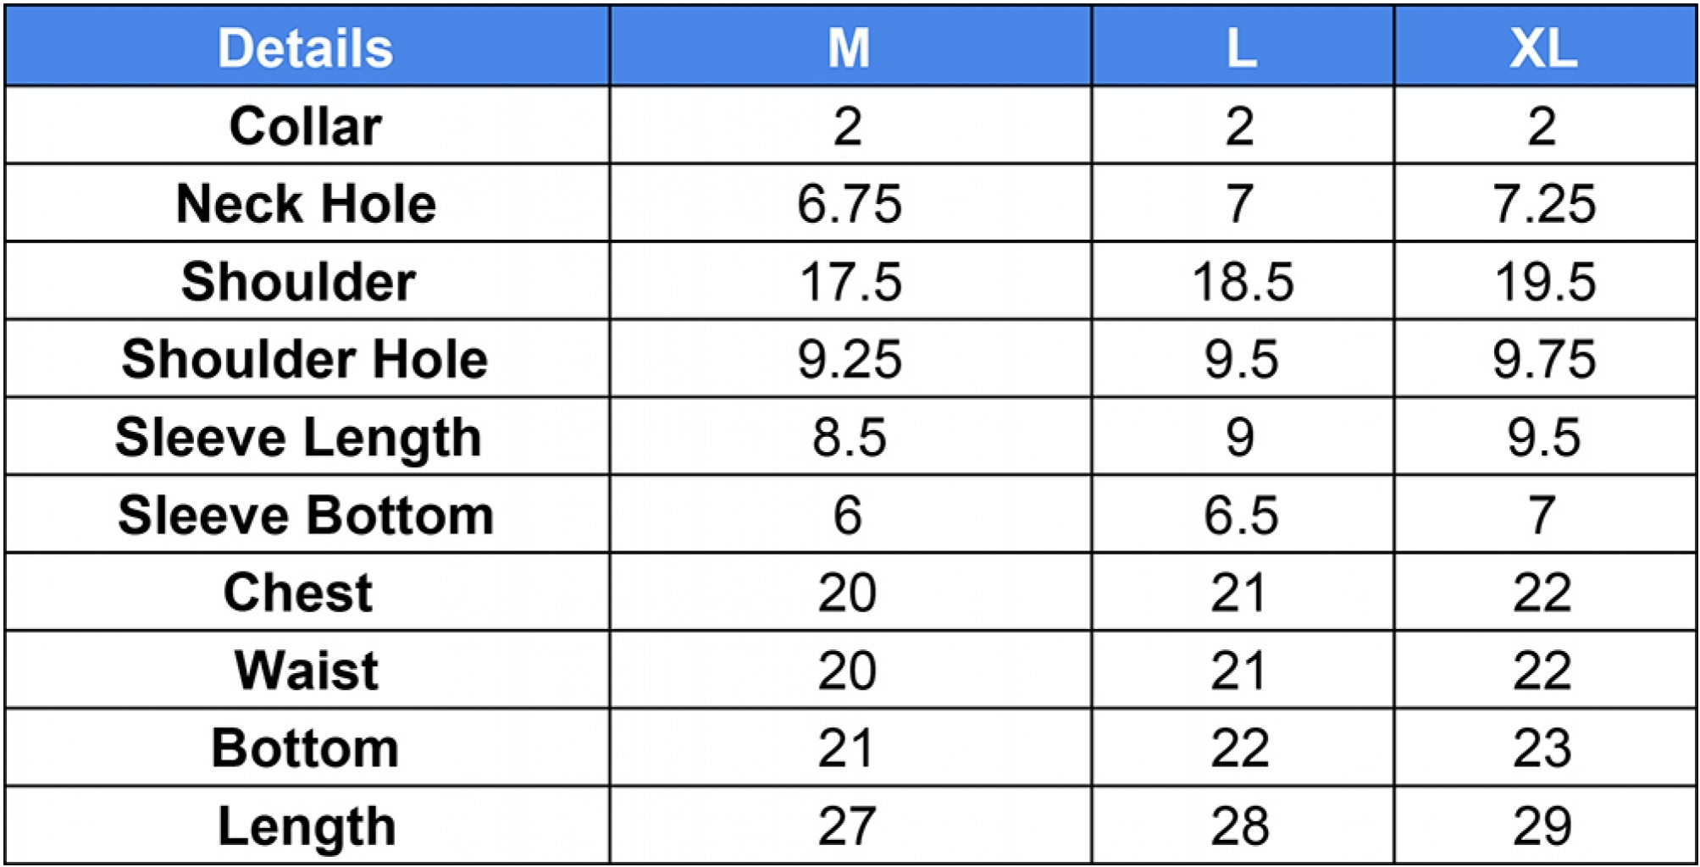Click the Length row label
Viewport: 1700px width, 867px height.
coord(307,827)
